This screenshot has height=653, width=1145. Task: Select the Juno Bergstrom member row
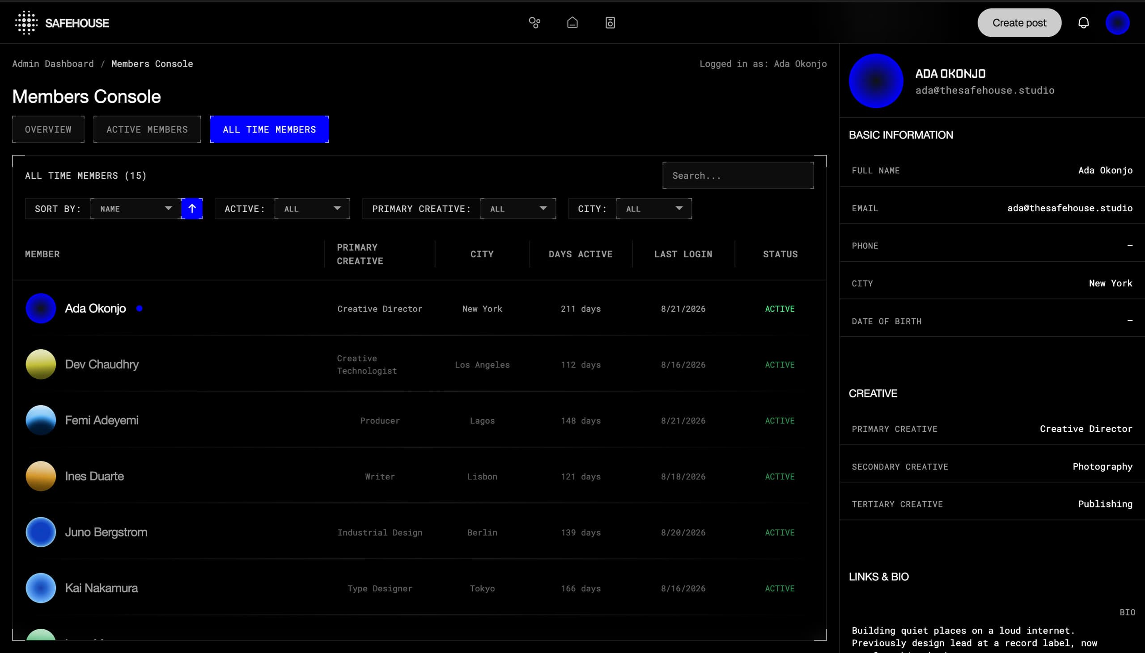click(x=420, y=532)
